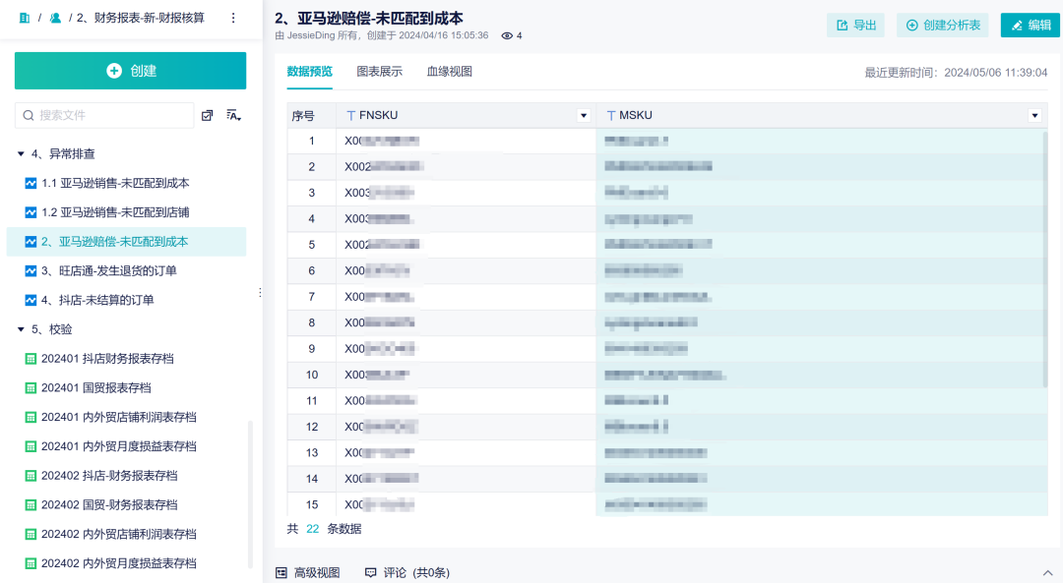Image resolution: width=1063 pixels, height=583 pixels.
Task: Collapse the 5、校验 folder
Action: tap(21, 329)
